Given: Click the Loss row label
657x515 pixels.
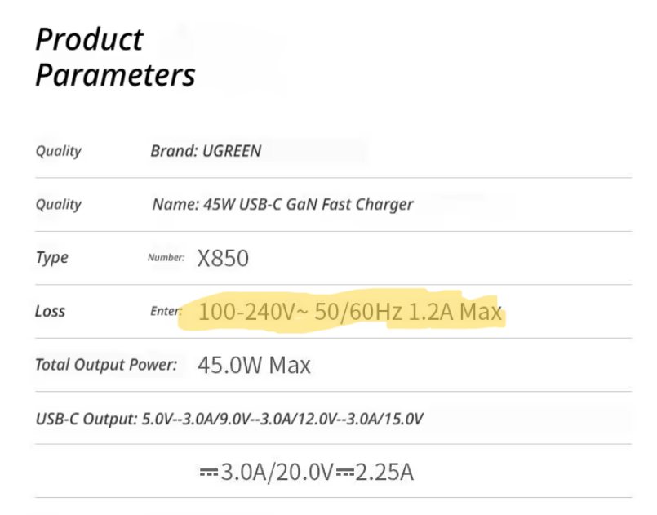Looking at the screenshot, I should pos(50,311).
